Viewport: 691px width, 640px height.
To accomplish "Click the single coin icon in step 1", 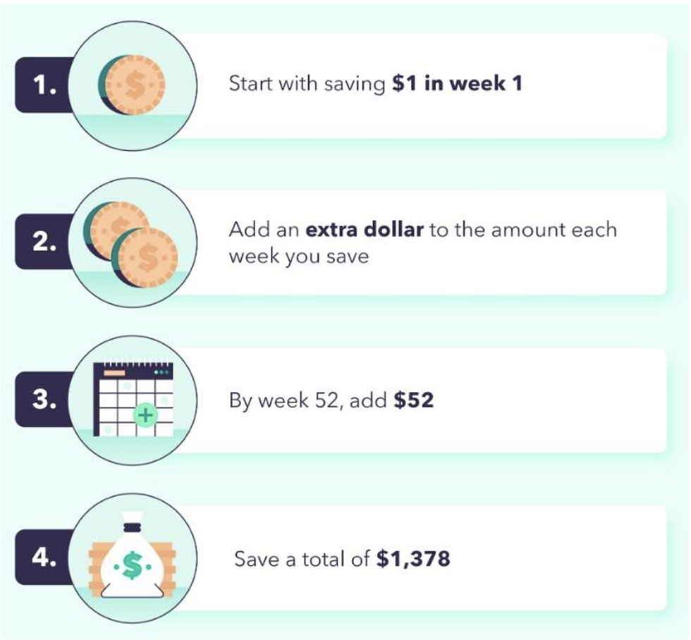I will (131, 85).
